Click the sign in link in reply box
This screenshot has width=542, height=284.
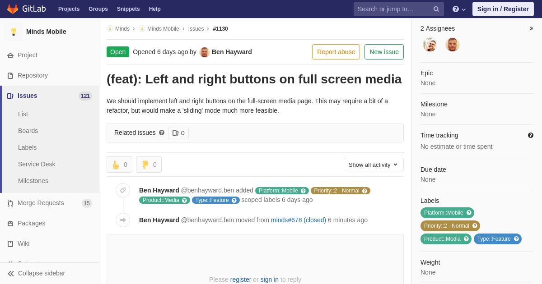[x=270, y=279]
